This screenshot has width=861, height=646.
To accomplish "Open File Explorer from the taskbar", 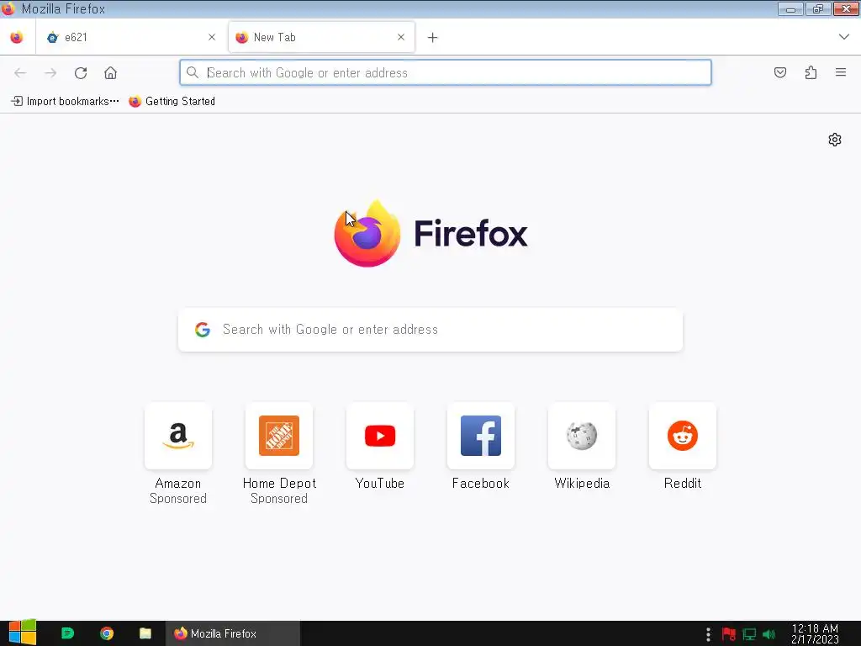I will [x=145, y=633].
